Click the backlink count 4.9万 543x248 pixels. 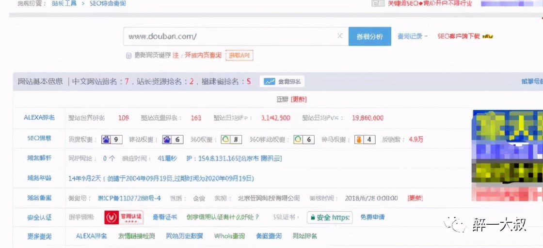pos(415,139)
